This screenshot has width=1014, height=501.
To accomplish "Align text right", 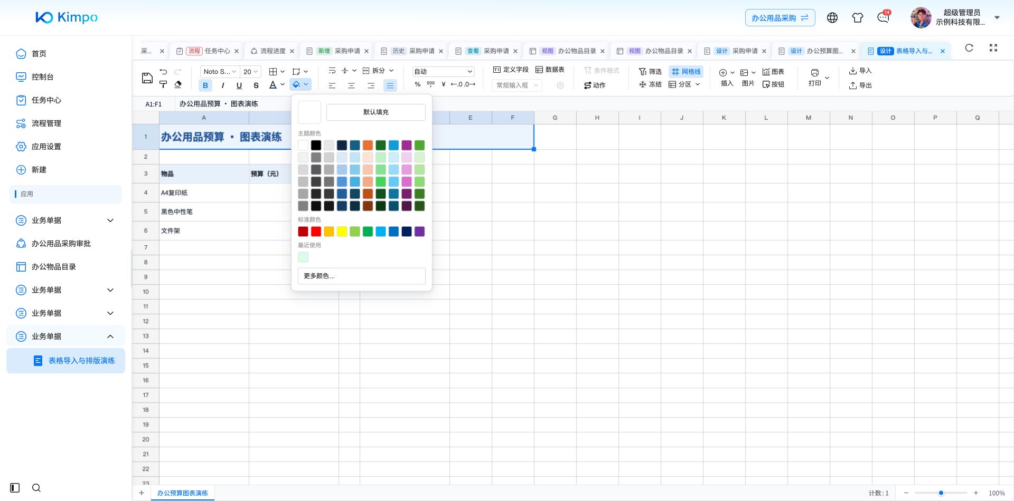I will [371, 85].
